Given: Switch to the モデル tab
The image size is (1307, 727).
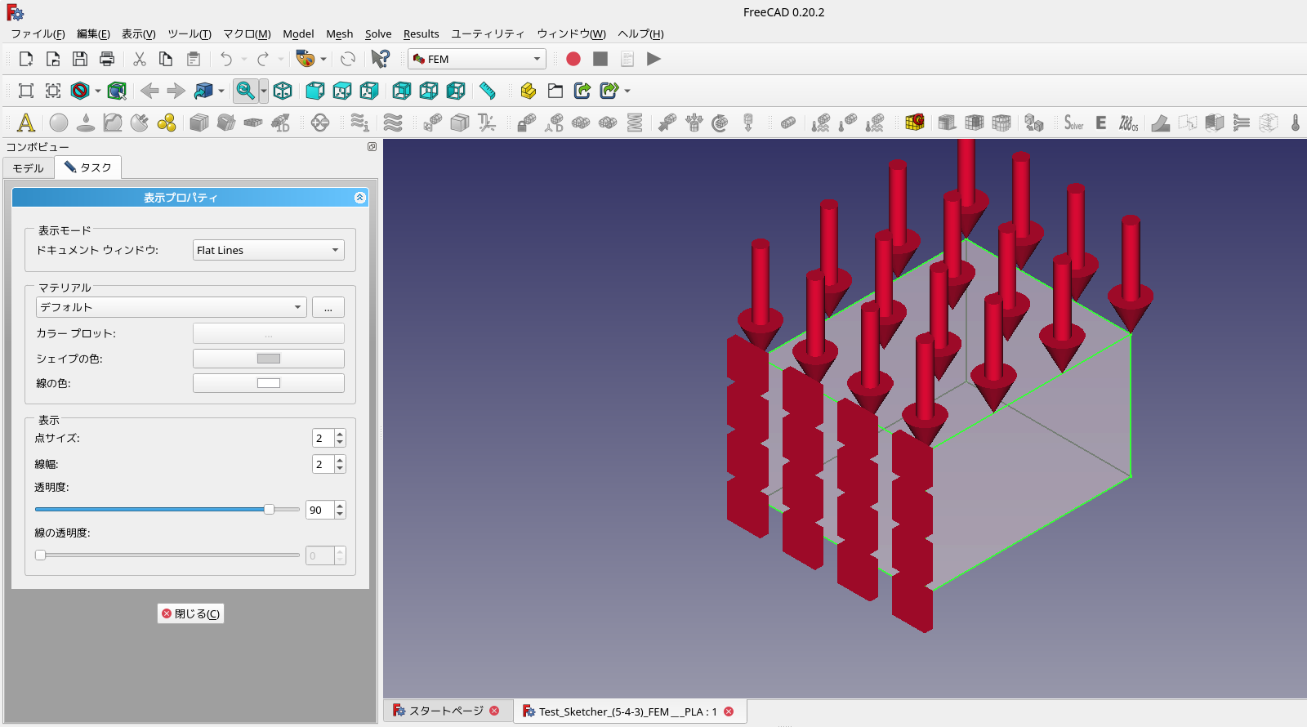Looking at the screenshot, I should (x=29, y=167).
